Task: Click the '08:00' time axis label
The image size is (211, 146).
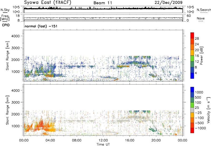Action: [x=77, y=140]
